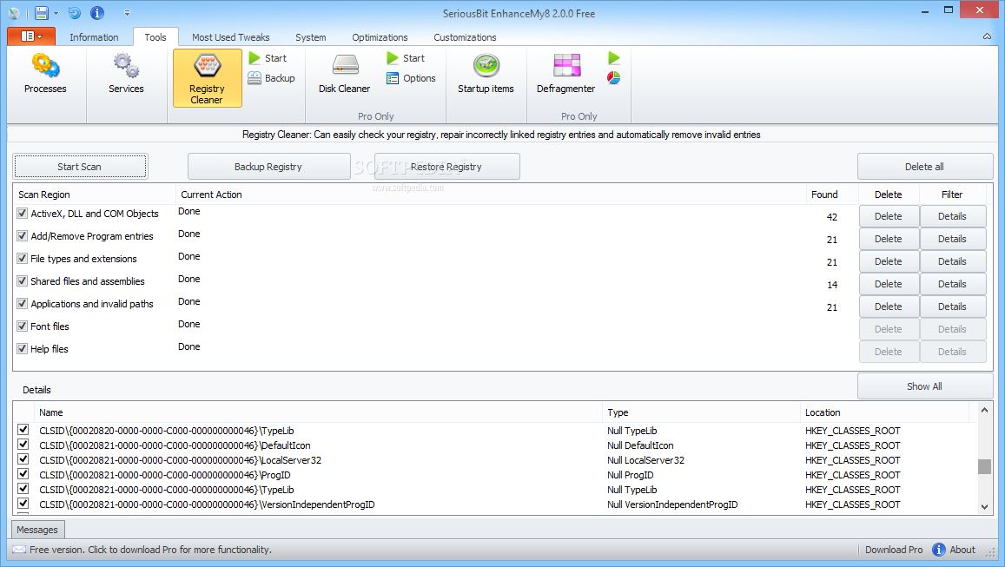Open the Optimizations tab
Screen dimensions: 1005x567
tap(380, 37)
